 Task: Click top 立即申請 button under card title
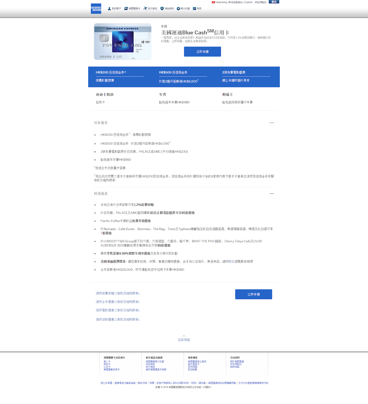click(x=202, y=52)
